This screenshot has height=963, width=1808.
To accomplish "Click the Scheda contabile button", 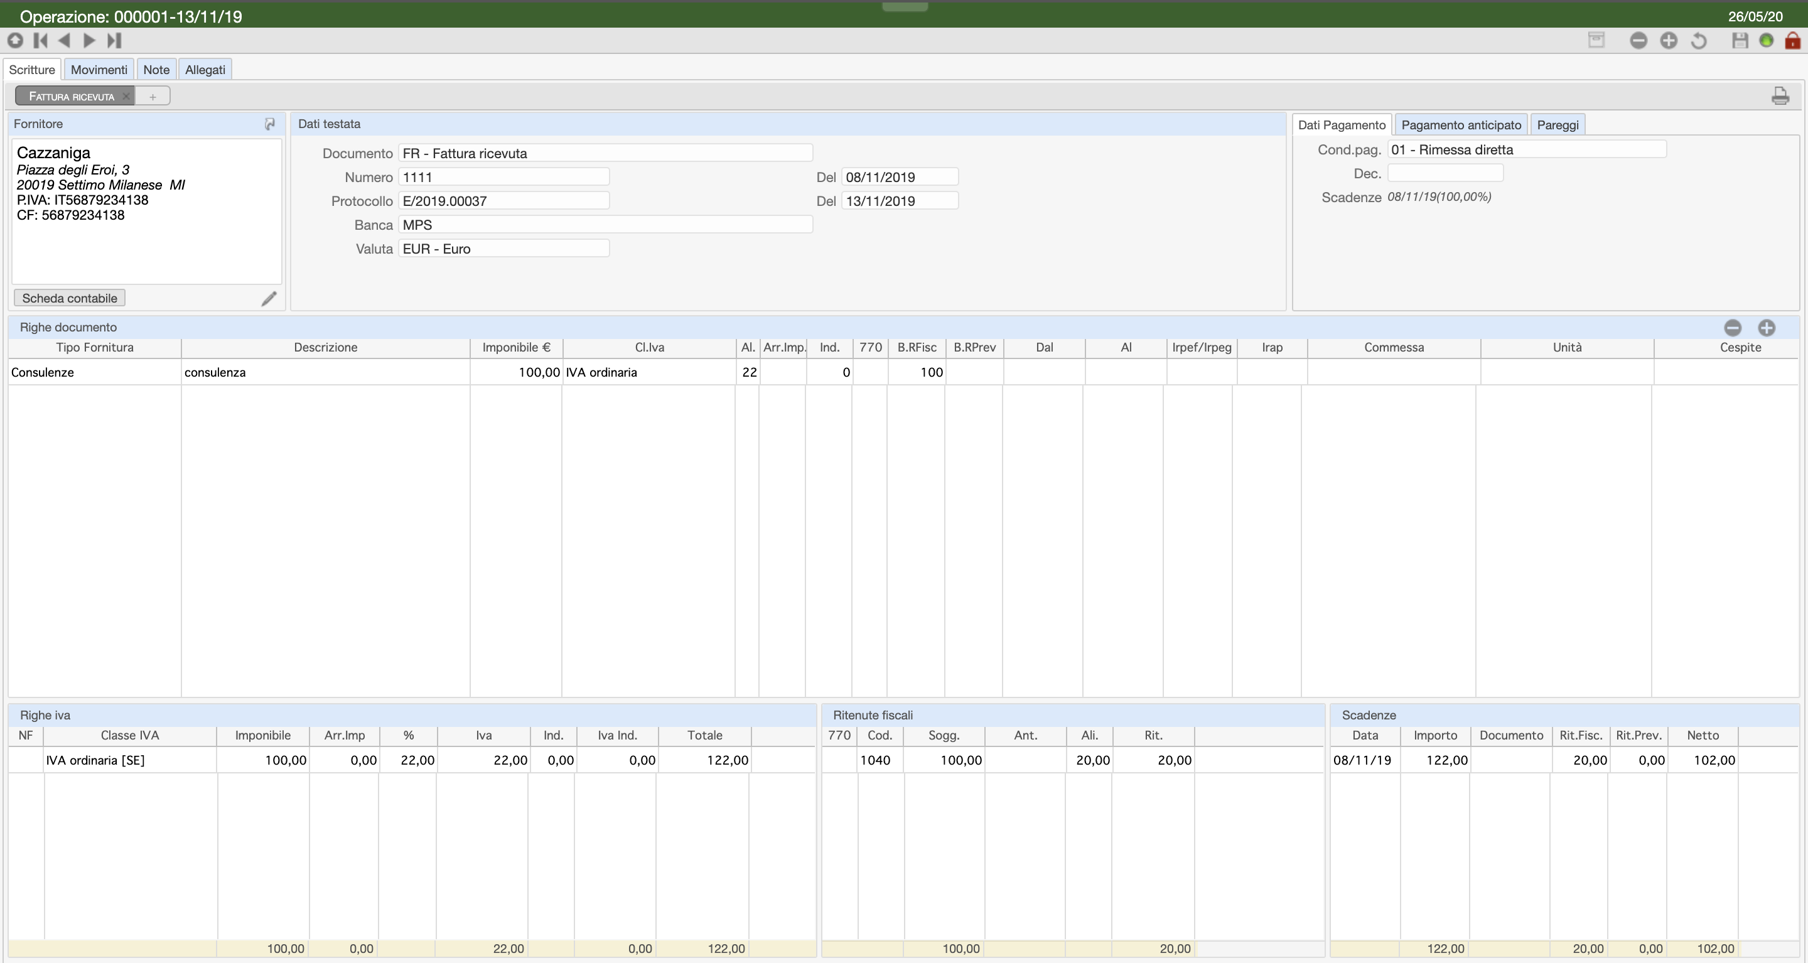I will click(x=70, y=298).
